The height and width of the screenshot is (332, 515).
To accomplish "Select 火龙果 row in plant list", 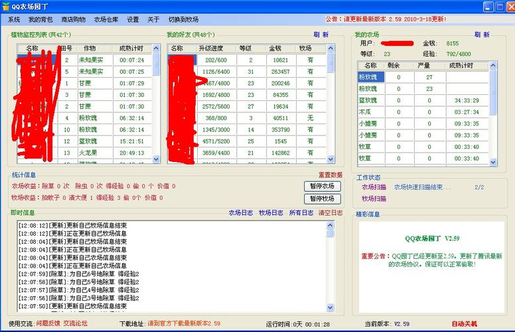I will click(x=85, y=153).
